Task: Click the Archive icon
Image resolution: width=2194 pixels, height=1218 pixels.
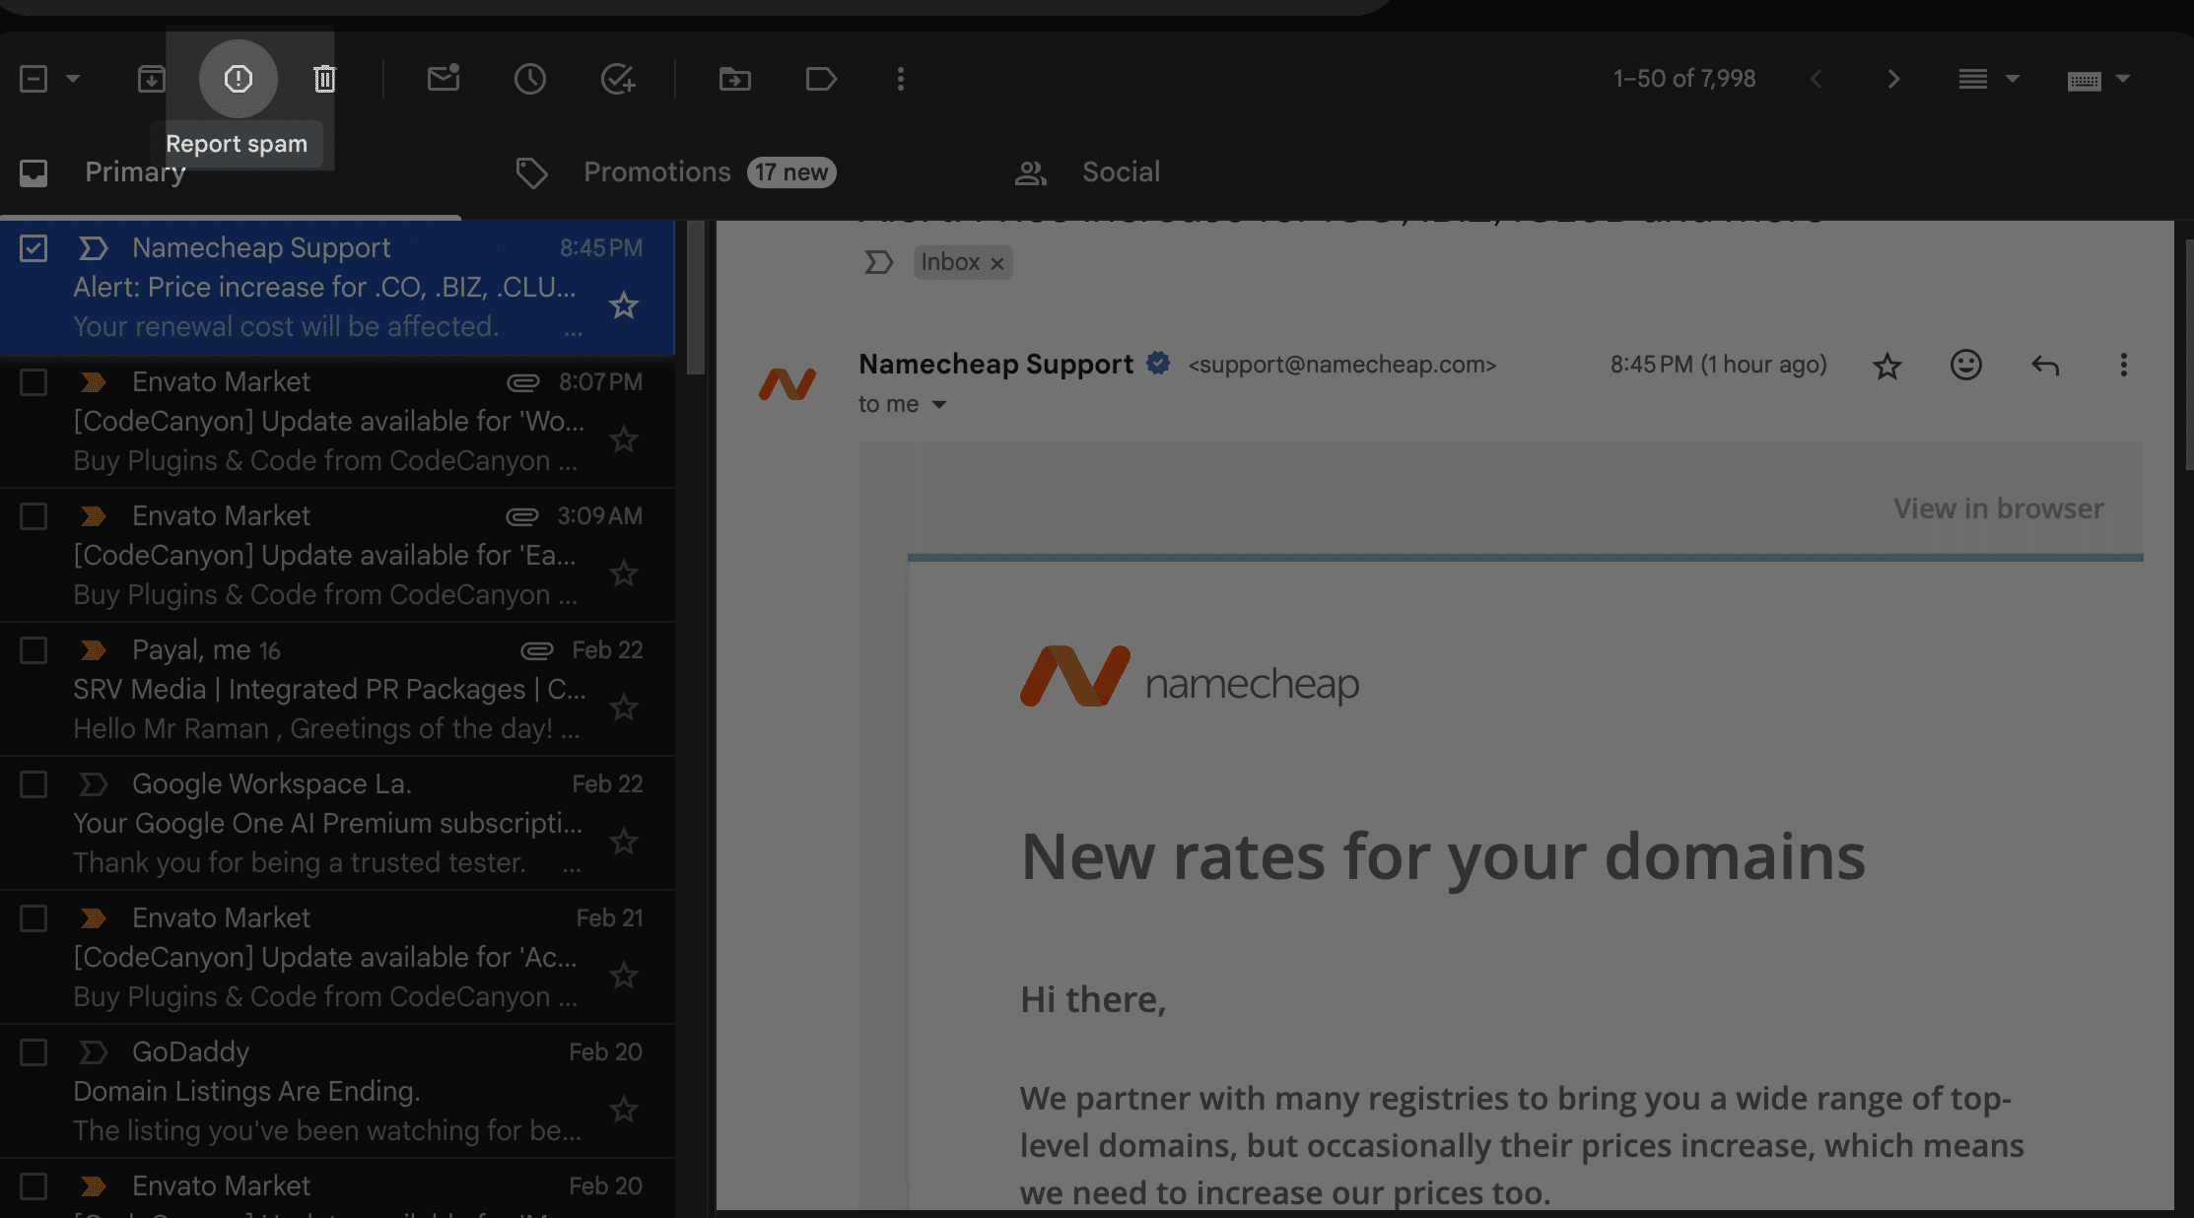Action: pos(149,80)
